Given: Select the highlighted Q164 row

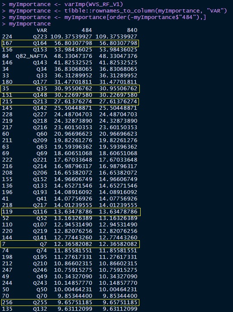Looking at the screenshot, I should 70,43.
